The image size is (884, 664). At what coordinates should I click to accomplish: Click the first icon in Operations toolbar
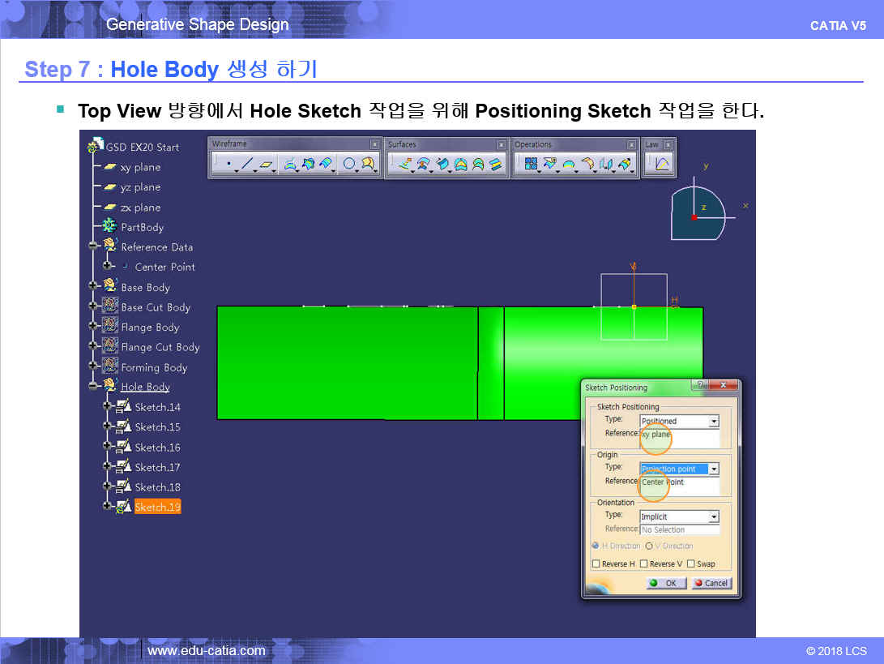click(x=531, y=165)
